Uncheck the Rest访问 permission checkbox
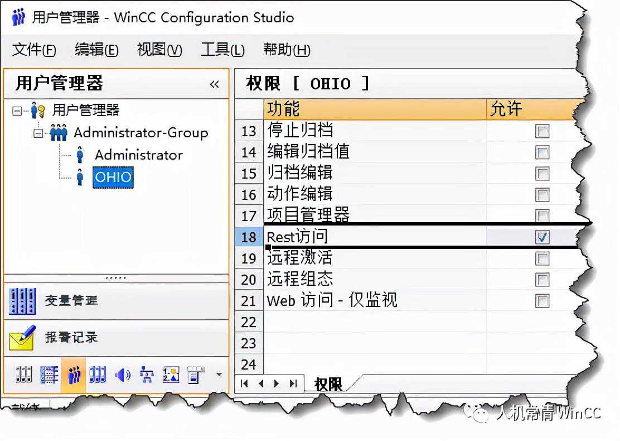 [541, 237]
